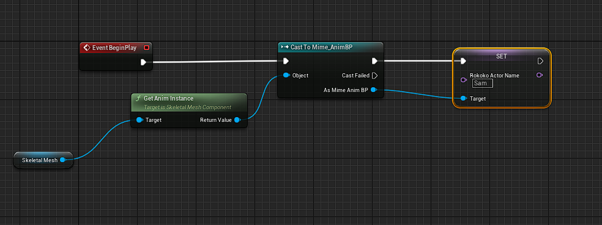Click the Cast To Mime_AnimBP output exec pin
Image resolution: width=602 pixels, height=225 pixels.
coord(374,61)
